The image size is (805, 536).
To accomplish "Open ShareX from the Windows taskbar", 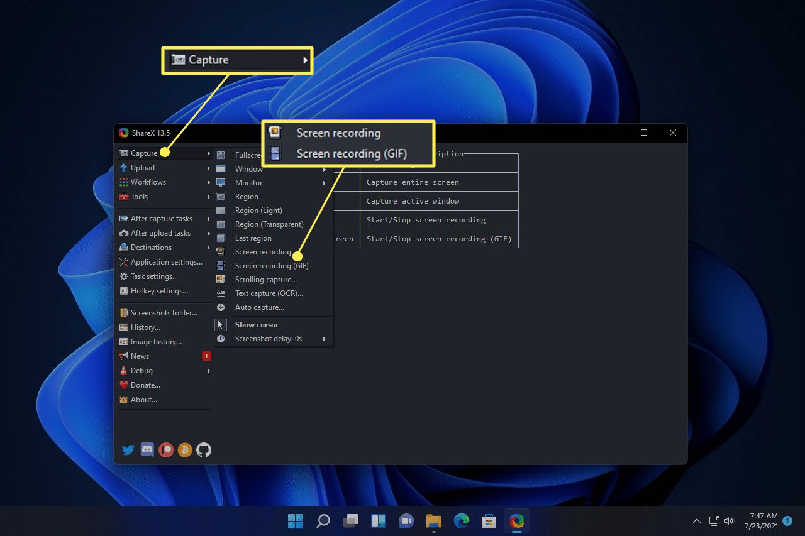I will [517, 521].
